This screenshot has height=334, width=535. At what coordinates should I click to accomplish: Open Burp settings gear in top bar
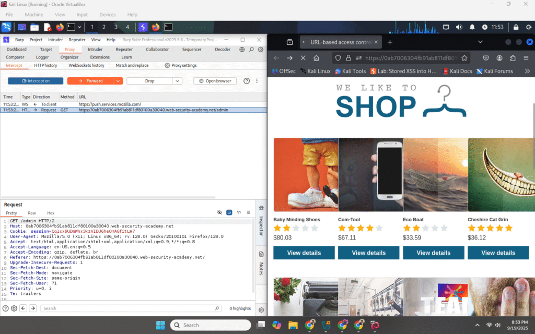[x=261, y=50]
